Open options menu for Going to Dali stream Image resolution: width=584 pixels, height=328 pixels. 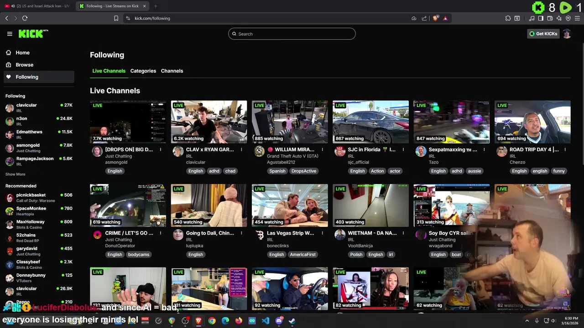click(241, 233)
